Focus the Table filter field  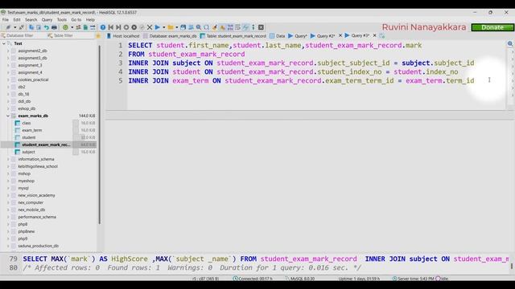[71, 35]
